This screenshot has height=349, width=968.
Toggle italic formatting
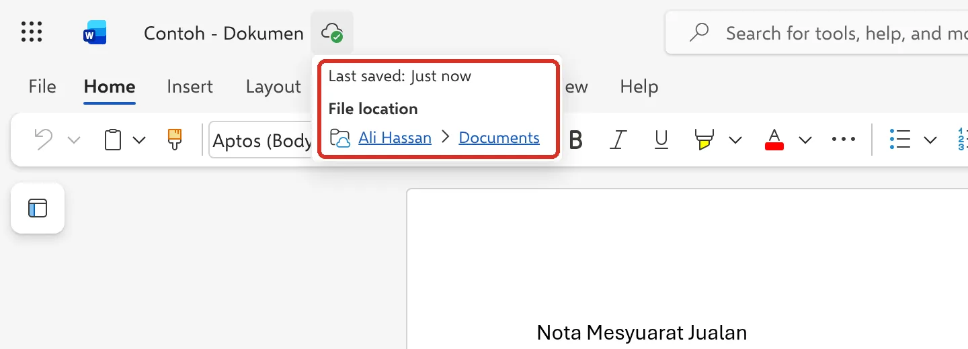coord(618,140)
